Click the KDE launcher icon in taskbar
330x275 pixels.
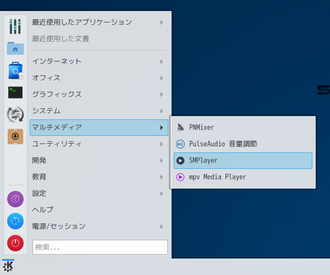(x=8, y=267)
